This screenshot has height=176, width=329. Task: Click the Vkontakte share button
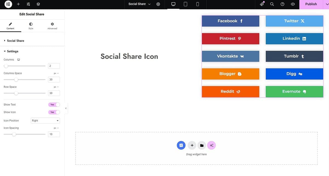point(231,56)
